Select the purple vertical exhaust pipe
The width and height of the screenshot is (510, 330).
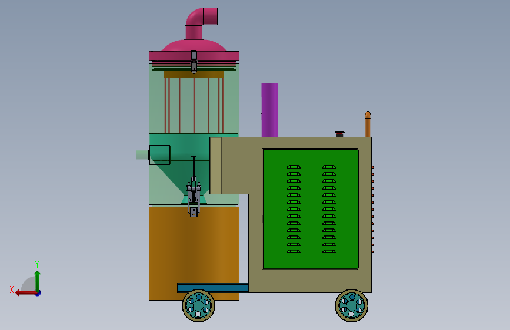(x=269, y=110)
